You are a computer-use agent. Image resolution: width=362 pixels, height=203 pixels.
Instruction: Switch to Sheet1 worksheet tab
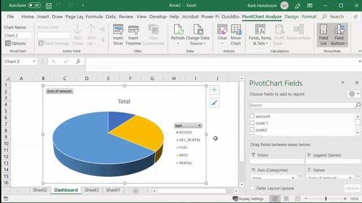click(x=113, y=190)
